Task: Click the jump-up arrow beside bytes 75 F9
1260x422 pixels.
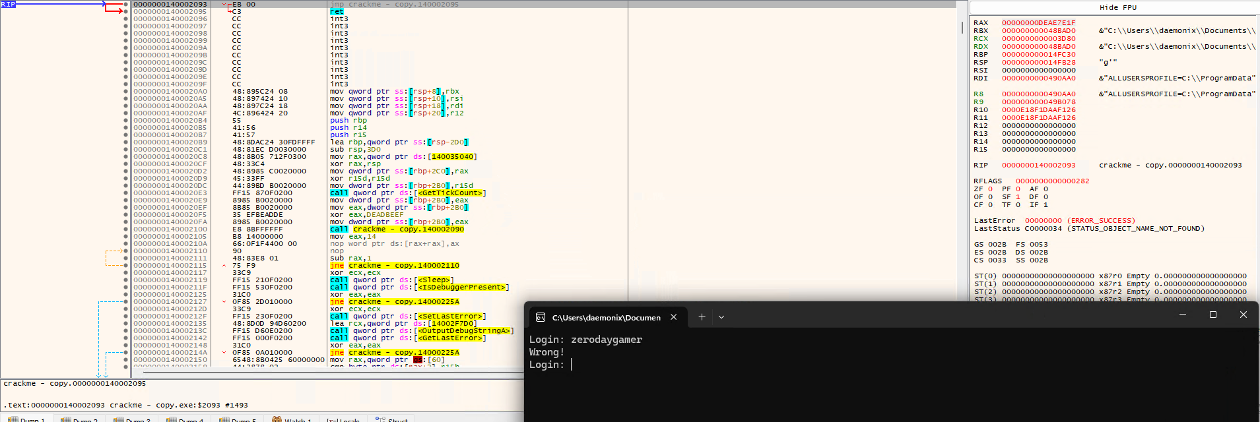Action: tap(224, 266)
